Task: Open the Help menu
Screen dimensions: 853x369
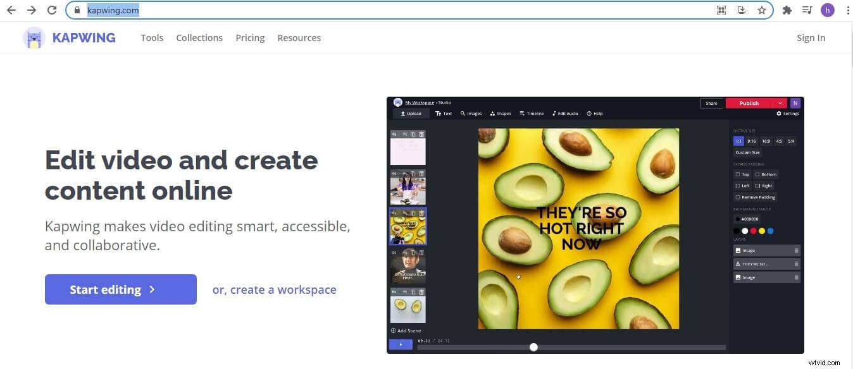Action: [594, 113]
